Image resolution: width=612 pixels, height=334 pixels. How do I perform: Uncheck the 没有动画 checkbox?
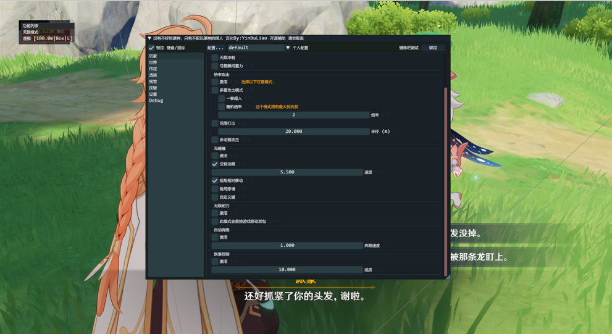click(x=215, y=164)
